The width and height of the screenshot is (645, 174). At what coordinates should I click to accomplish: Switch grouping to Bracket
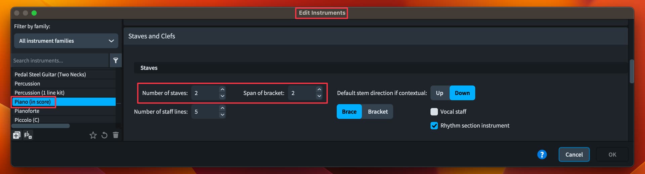pyautogui.click(x=378, y=112)
